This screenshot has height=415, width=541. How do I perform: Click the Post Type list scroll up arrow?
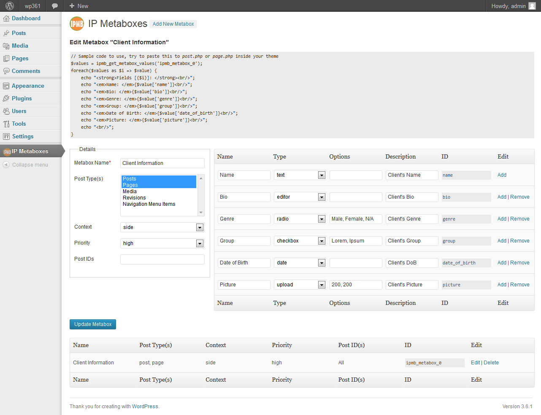201,178
